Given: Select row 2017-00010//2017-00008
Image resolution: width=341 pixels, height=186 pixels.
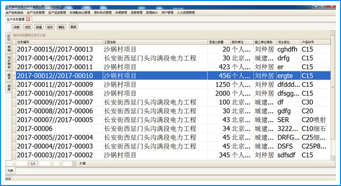Looking at the screenshot, I should [x=173, y=94].
